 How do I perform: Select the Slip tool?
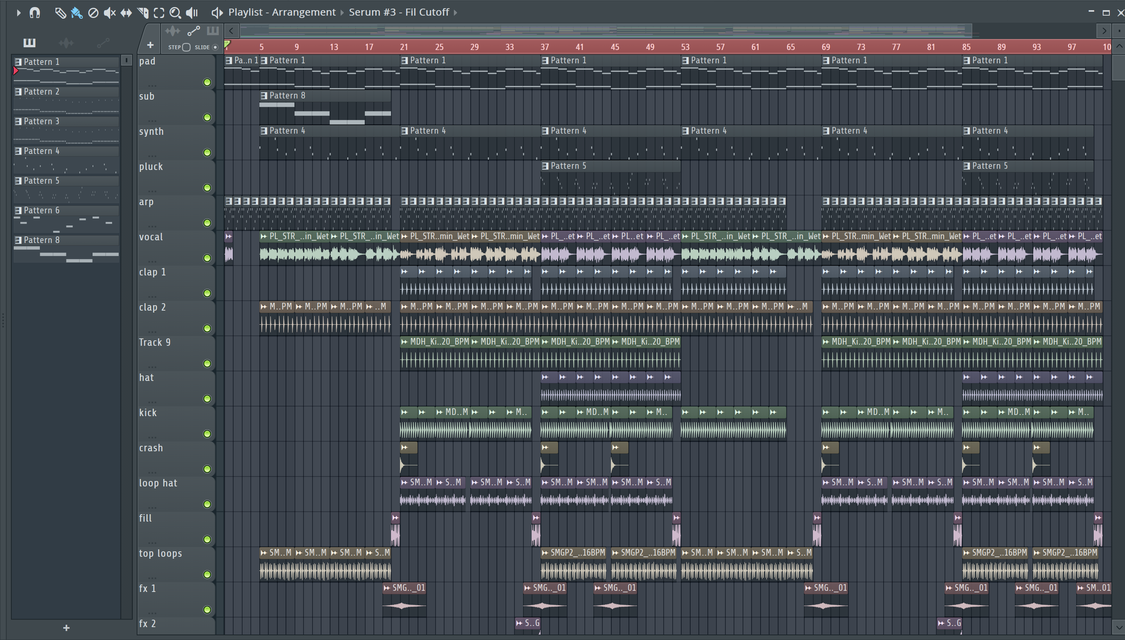(x=126, y=13)
